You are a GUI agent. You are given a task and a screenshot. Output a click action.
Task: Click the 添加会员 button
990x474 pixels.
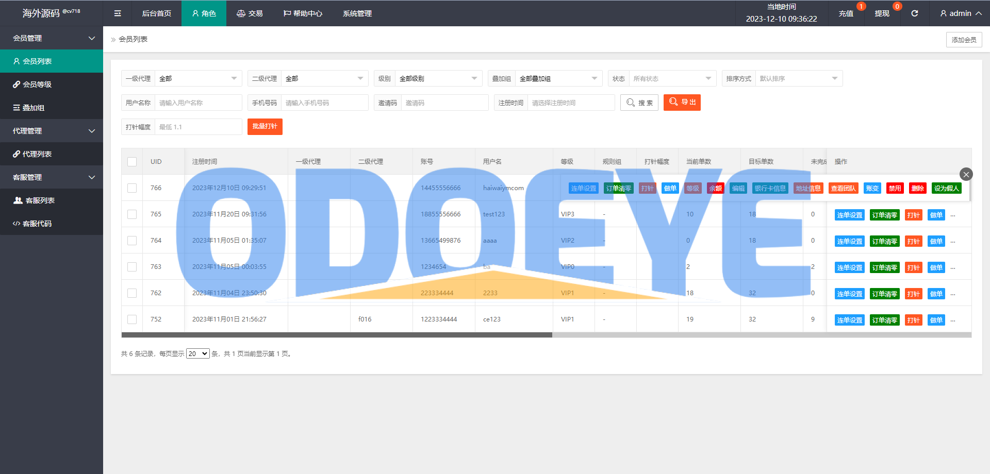click(x=964, y=40)
